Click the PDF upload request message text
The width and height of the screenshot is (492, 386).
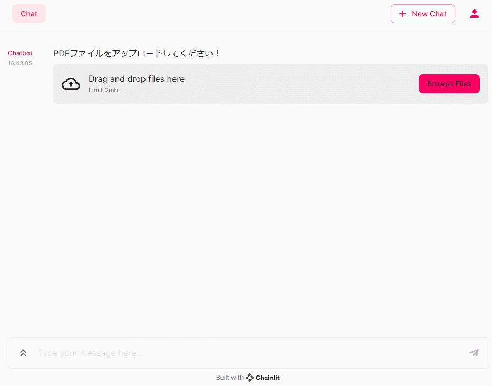coord(137,53)
